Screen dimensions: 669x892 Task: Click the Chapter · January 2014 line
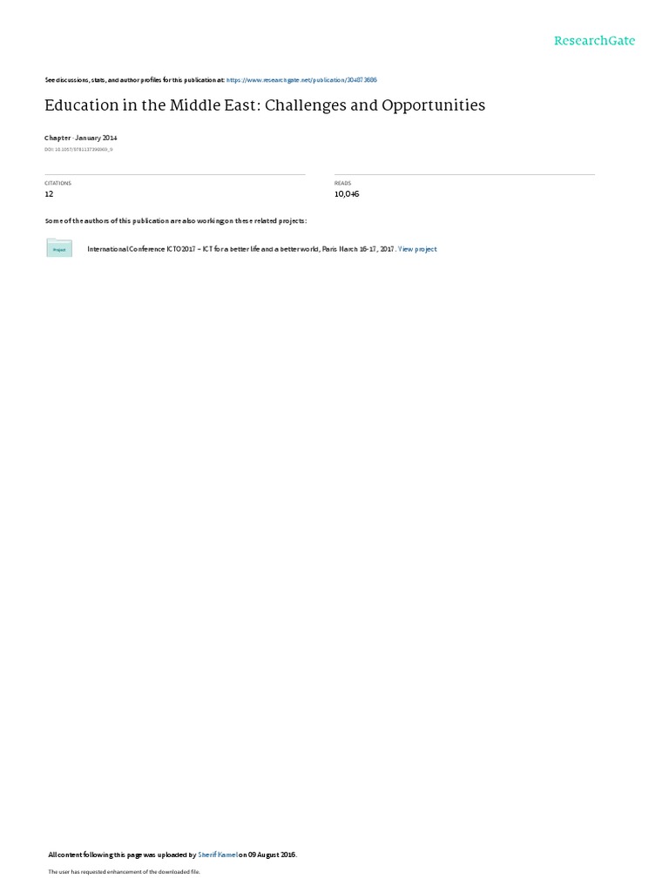(x=81, y=138)
